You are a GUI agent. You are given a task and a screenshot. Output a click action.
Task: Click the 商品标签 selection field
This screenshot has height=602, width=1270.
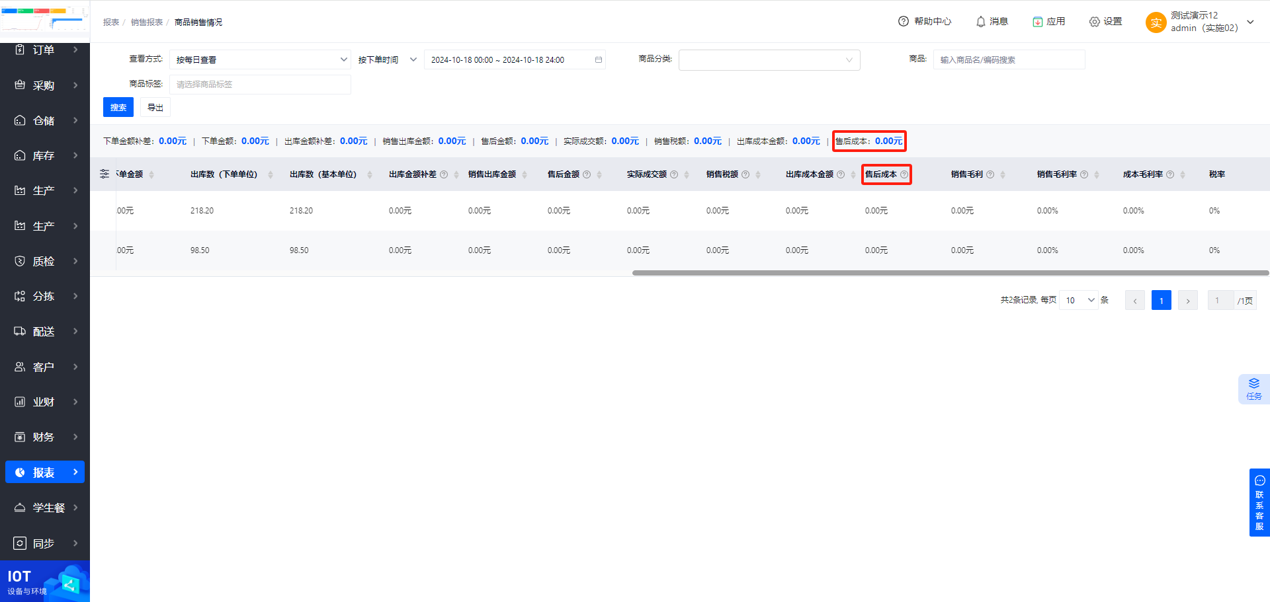click(x=261, y=85)
